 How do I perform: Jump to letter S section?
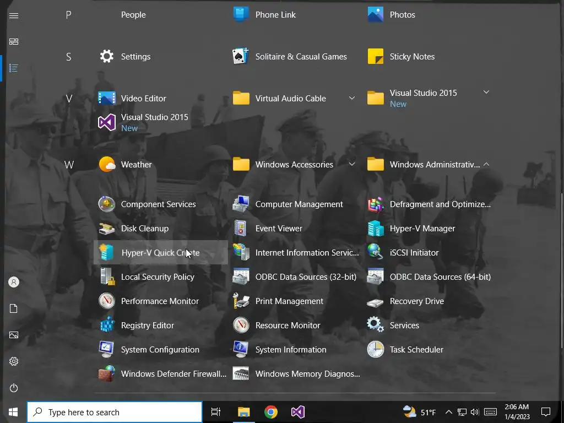point(68,57)
